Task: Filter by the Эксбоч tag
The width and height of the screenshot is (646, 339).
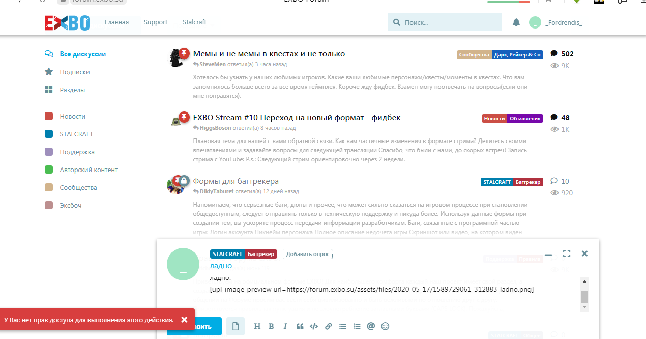Action: click(63, 205)
